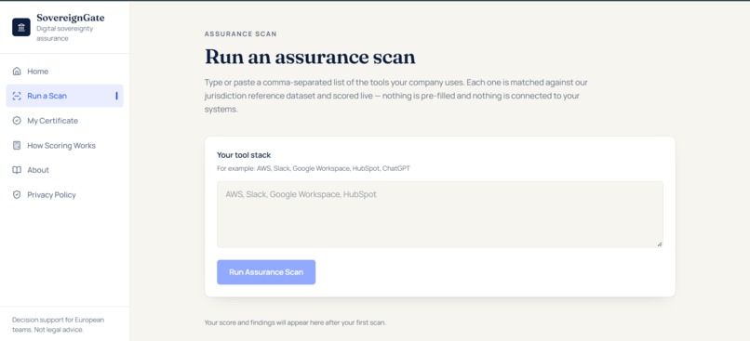Click 'Decision support for European teams' footer
Screen dimensions: 750x341
click(x=58, y=325)
